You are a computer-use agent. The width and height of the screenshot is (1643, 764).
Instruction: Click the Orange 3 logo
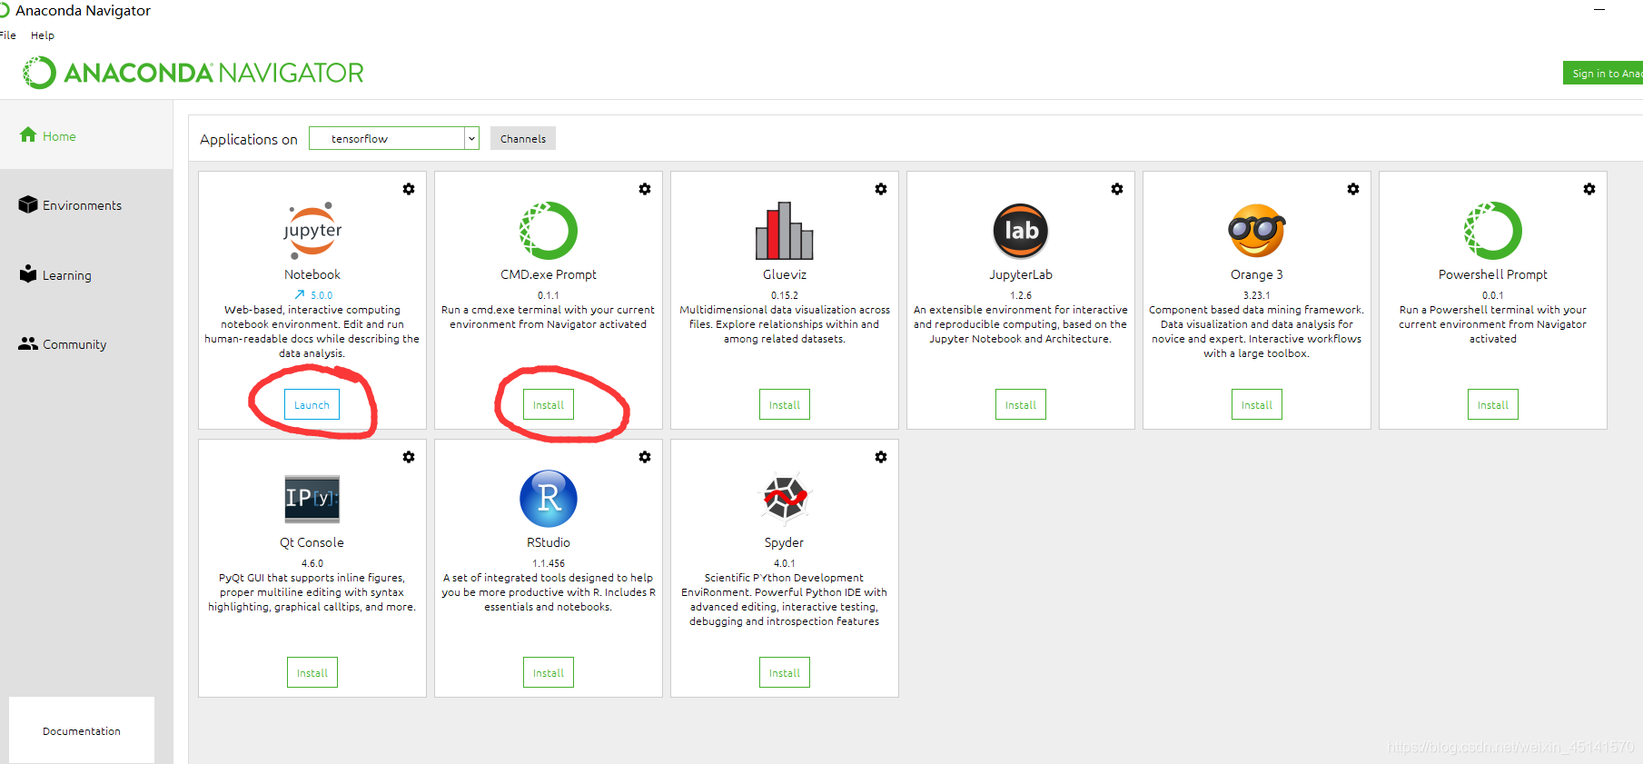point(1257,231)
